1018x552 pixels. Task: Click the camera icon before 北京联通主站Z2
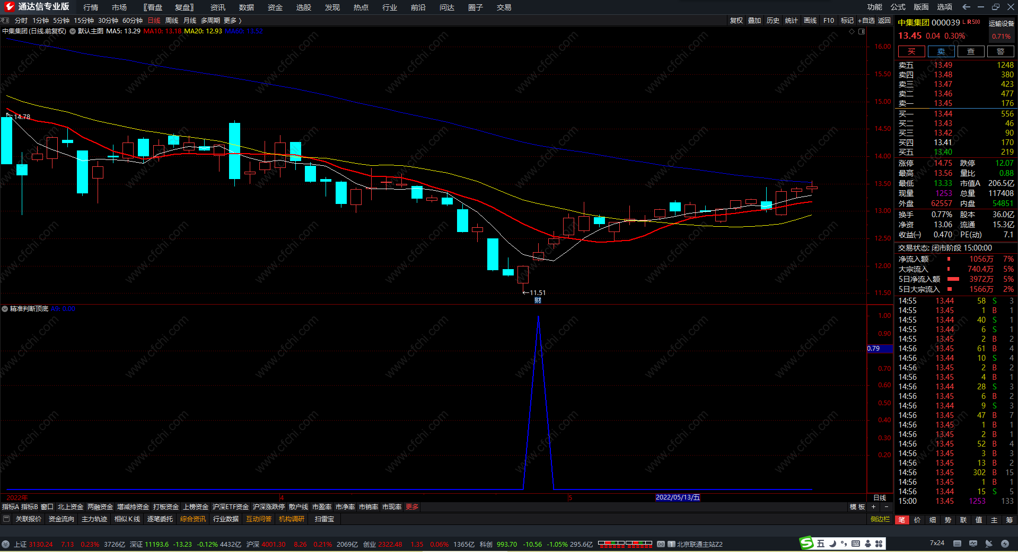pyautogui.click(x=661, y=544)
